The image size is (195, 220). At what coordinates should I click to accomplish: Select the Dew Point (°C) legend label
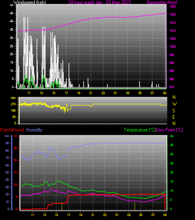pyautogui.click(x=169, y=130)
